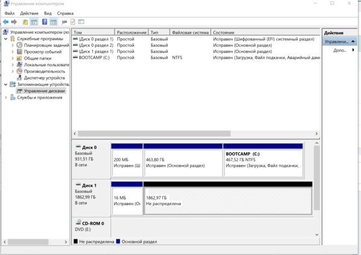
Task: Open Планировщик заданий in the tree
Action: pyautogui.click(x=46, y=45)
